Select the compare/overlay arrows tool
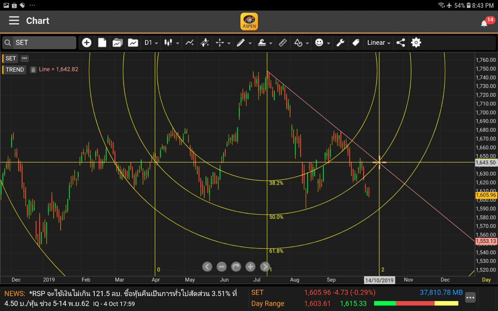The width and height of the screenshot is (498, 311). 205,42
